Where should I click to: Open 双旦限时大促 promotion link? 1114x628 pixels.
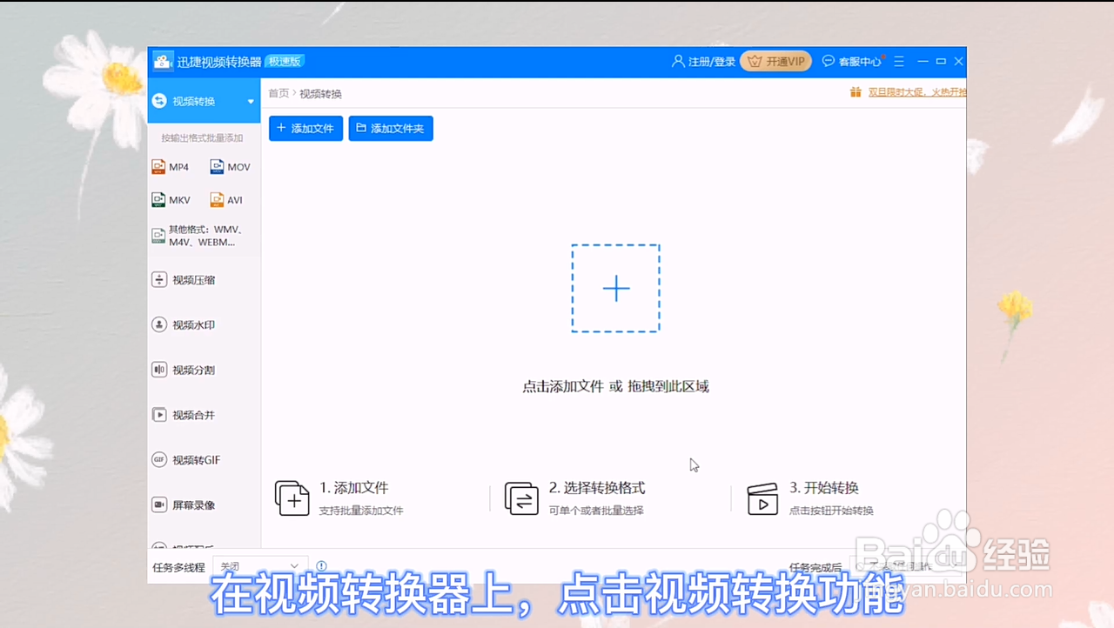tap(917, 92)
